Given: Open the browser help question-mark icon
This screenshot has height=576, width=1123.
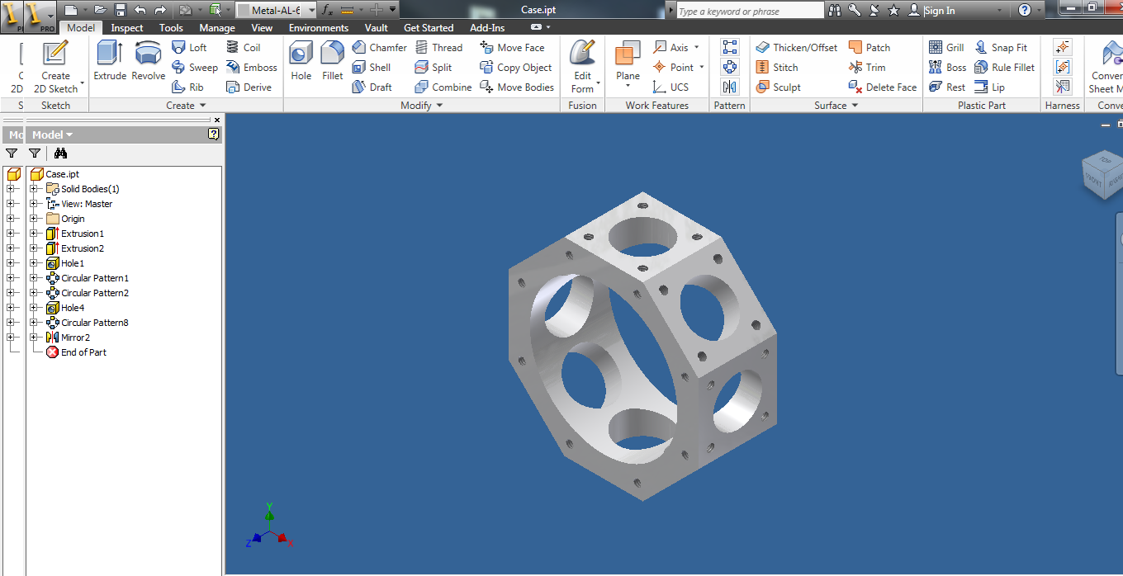Looking at the screenshot, I should (x=214, y=135).
